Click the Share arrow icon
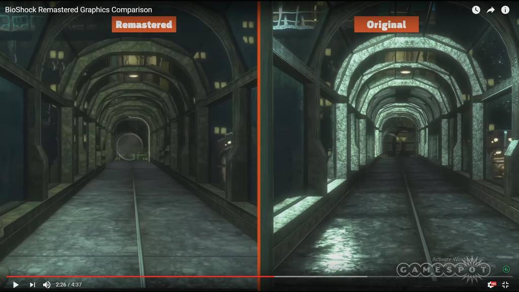This screenshot has width=519, height=292. coord(491,10)
